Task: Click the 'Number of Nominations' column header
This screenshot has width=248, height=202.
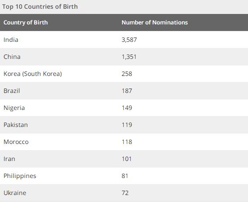Action: (155, 22)
